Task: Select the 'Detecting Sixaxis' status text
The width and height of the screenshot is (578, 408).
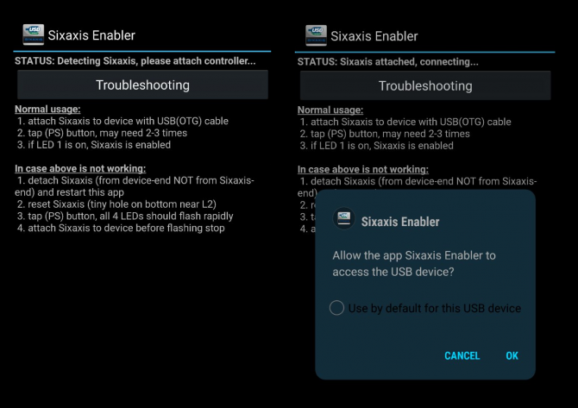Action: point(135,61)
